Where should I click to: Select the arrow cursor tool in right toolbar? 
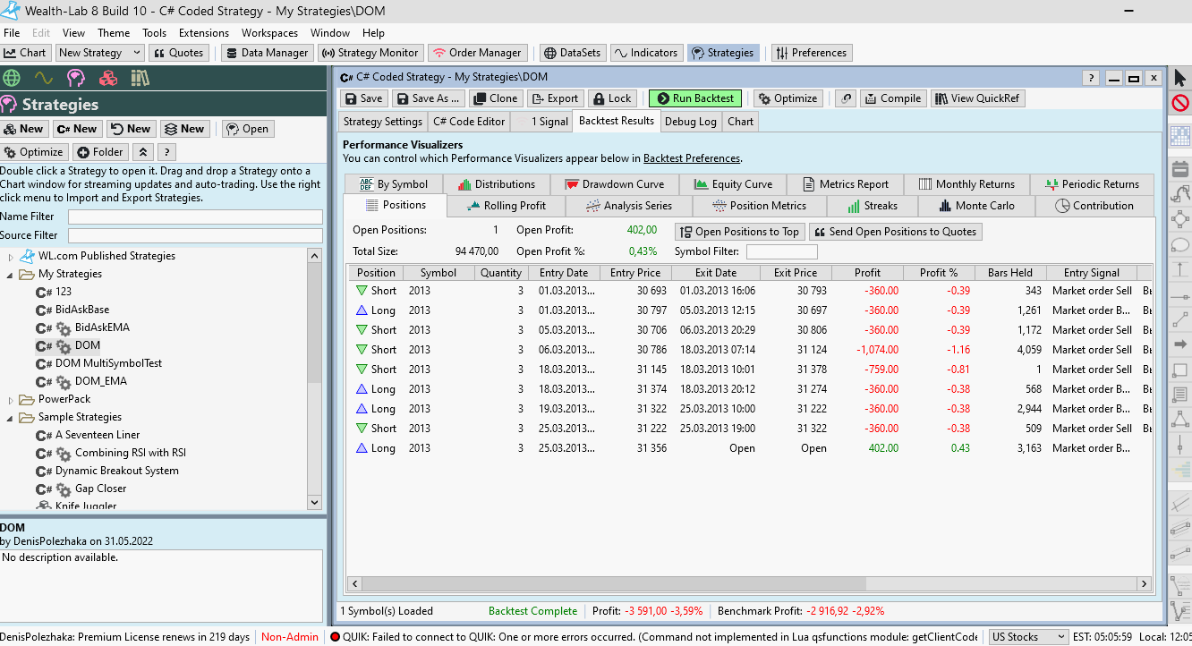[x=1179, y=78]
